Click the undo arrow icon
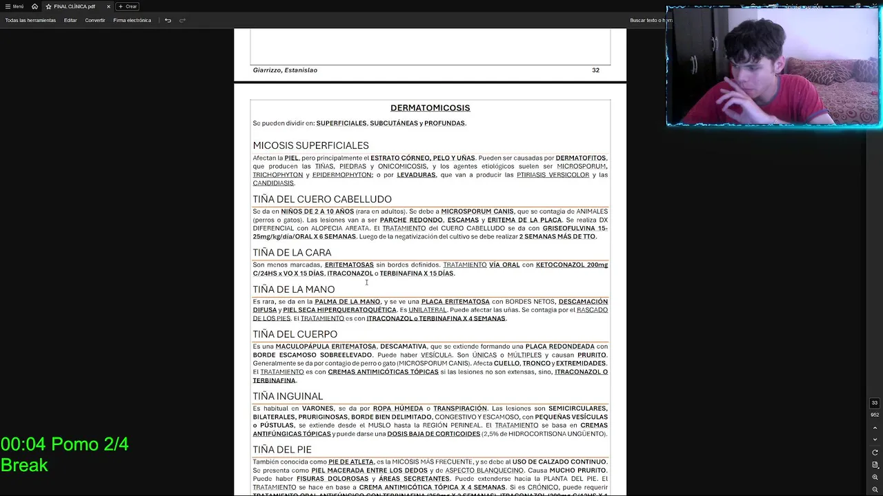The image size is (883, 496). coord(168,20)
